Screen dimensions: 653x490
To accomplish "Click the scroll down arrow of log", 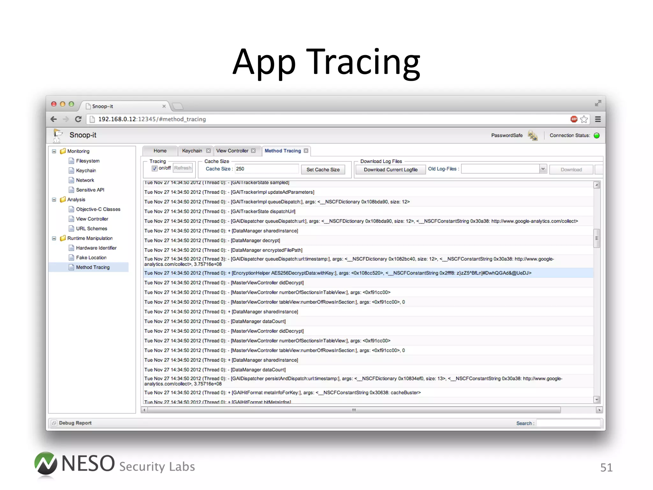I will (x=597, y=399).
